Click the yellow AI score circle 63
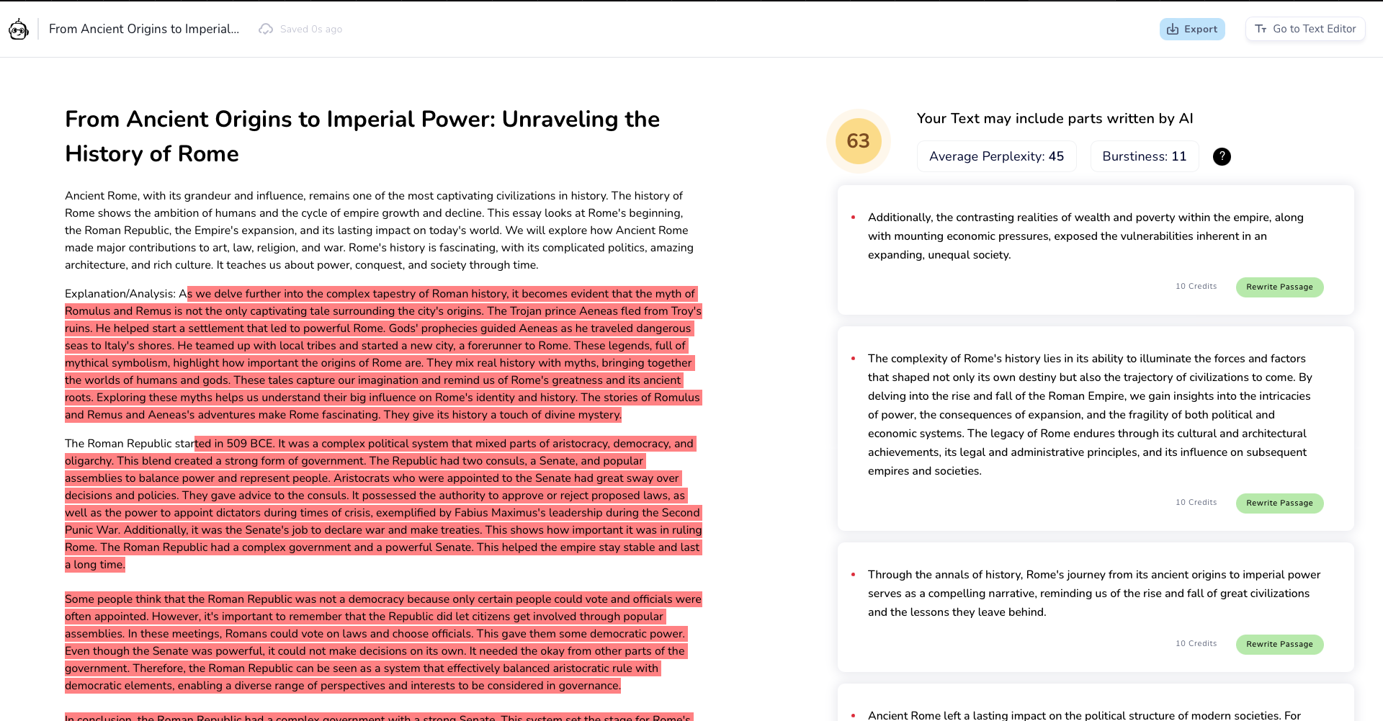Viewport: 1383px width, 721px height. (858, 141)
